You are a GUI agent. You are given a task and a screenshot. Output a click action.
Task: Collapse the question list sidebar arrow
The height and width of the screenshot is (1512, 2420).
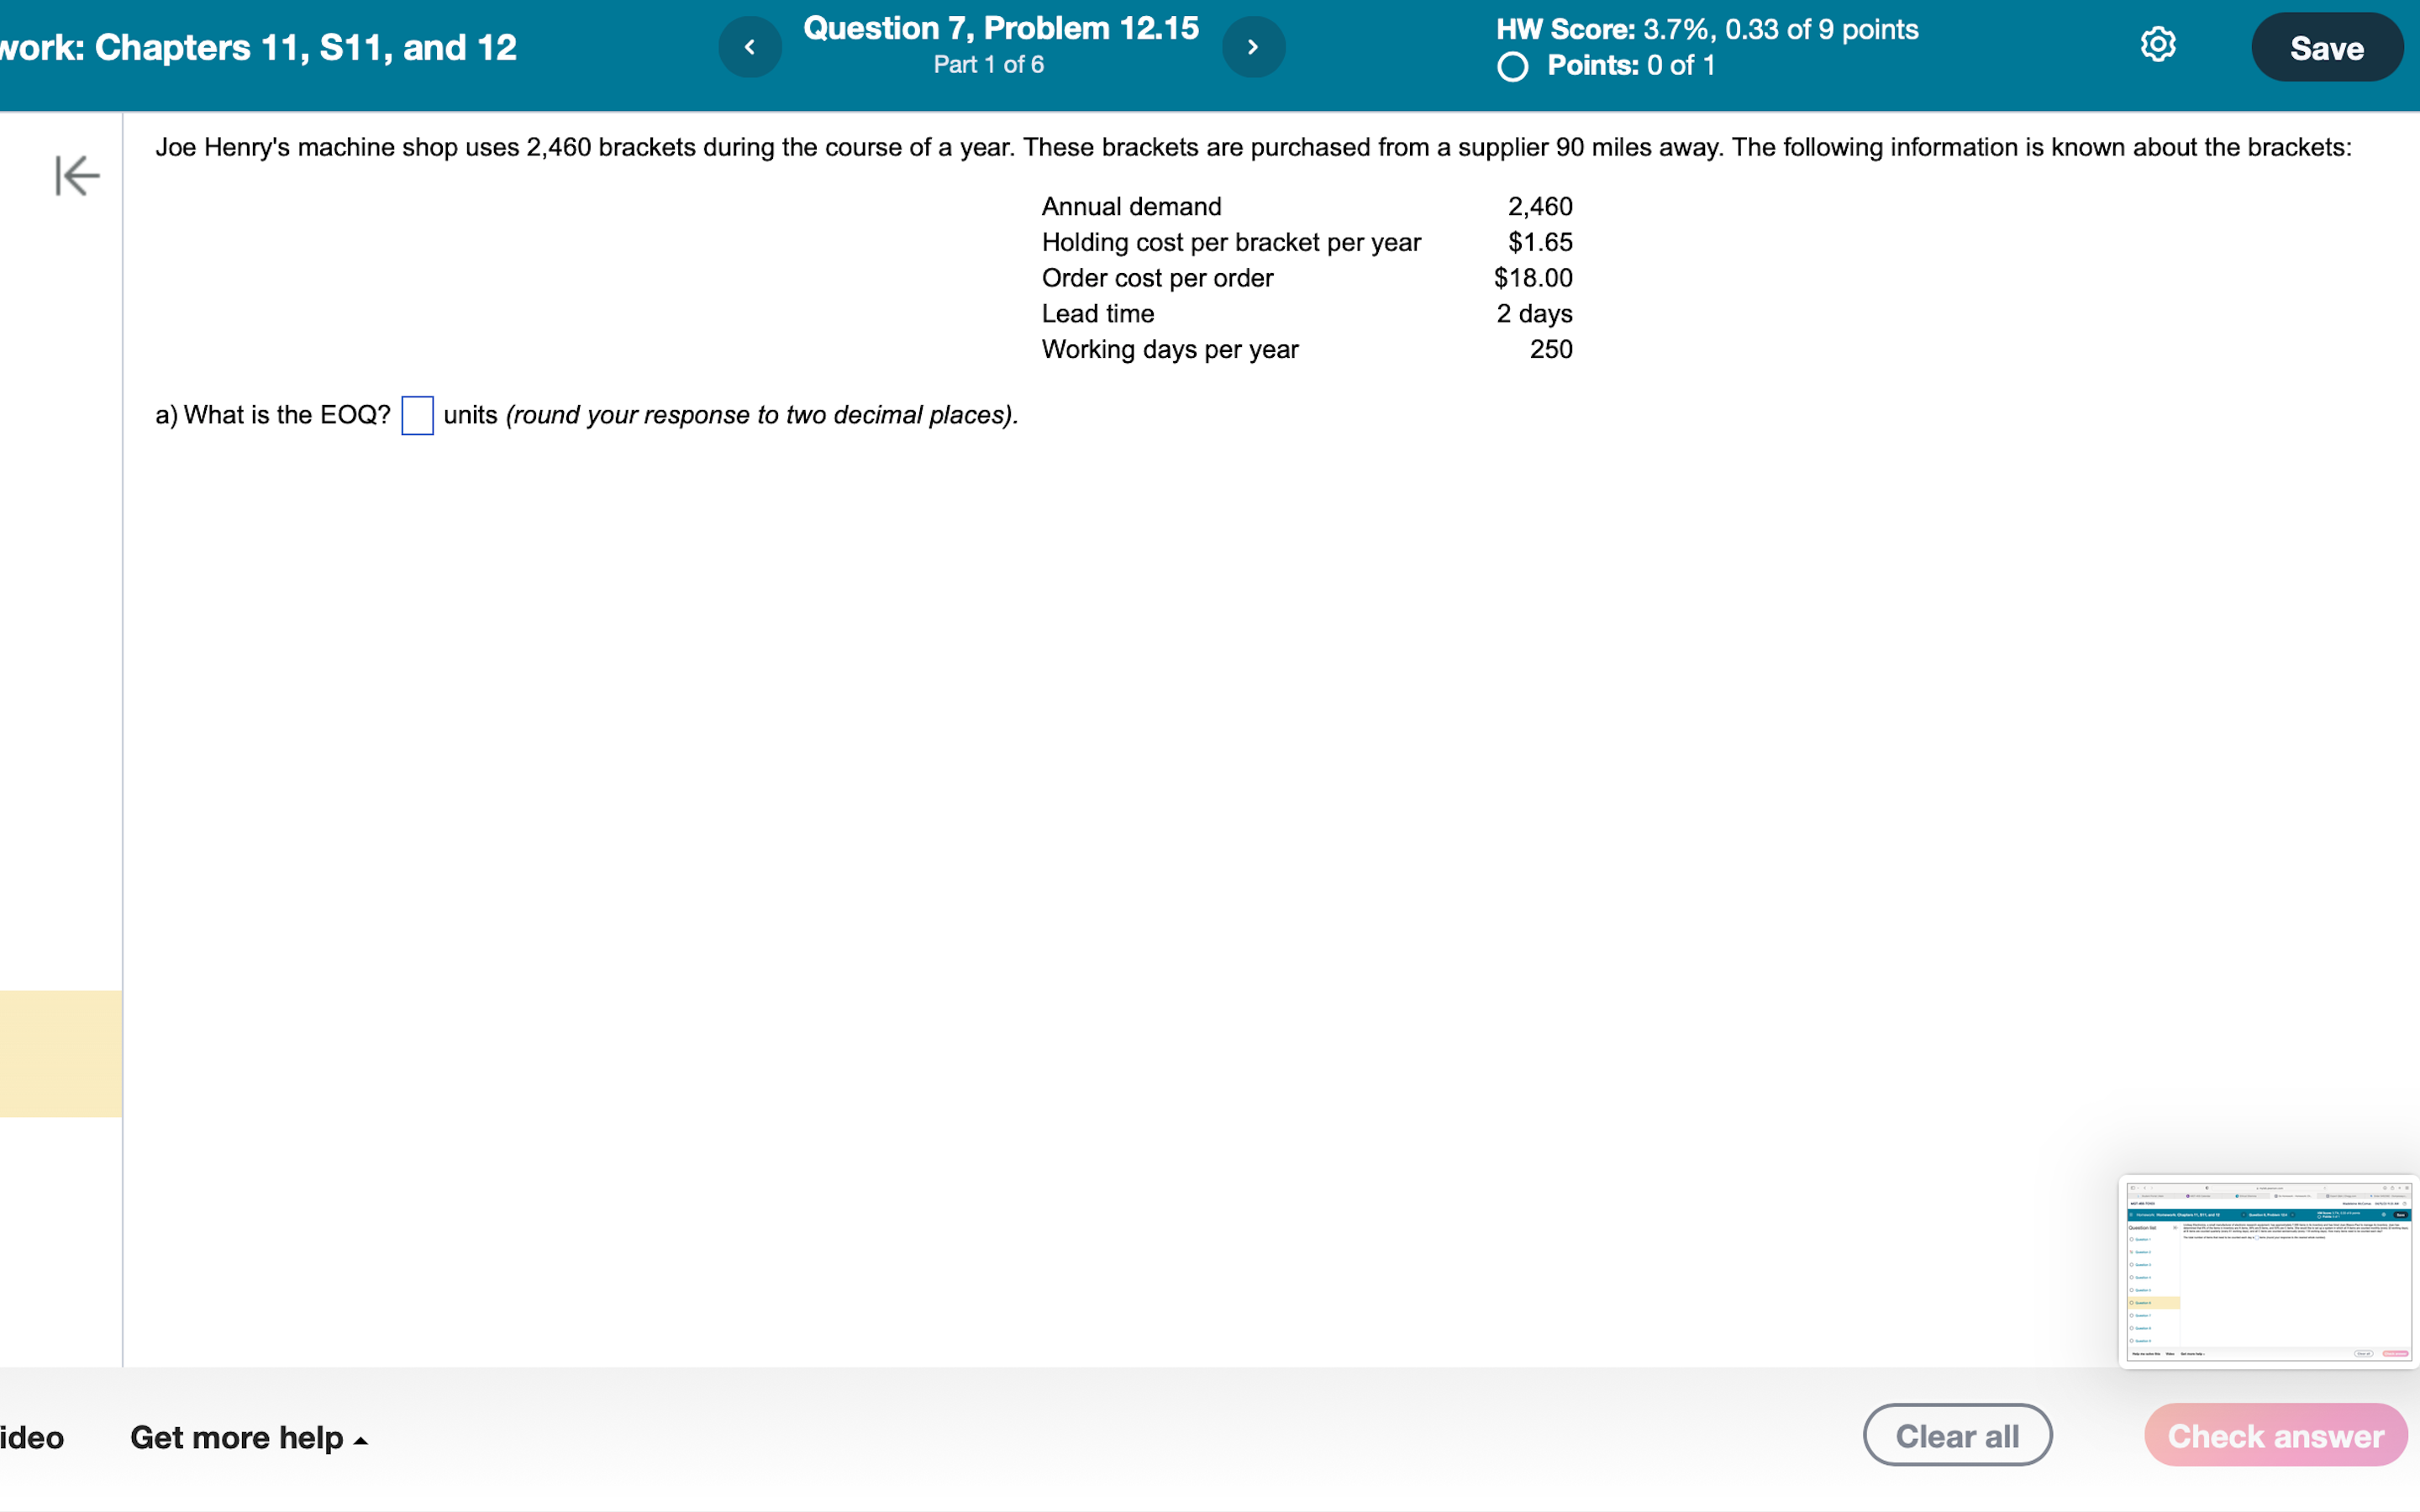pos(77,176)
